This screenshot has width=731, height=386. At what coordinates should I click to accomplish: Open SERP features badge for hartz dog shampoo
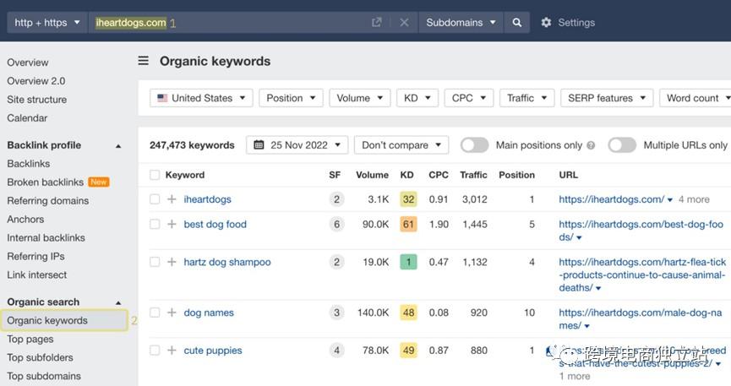pyautogui.click(x=336, y=262)
